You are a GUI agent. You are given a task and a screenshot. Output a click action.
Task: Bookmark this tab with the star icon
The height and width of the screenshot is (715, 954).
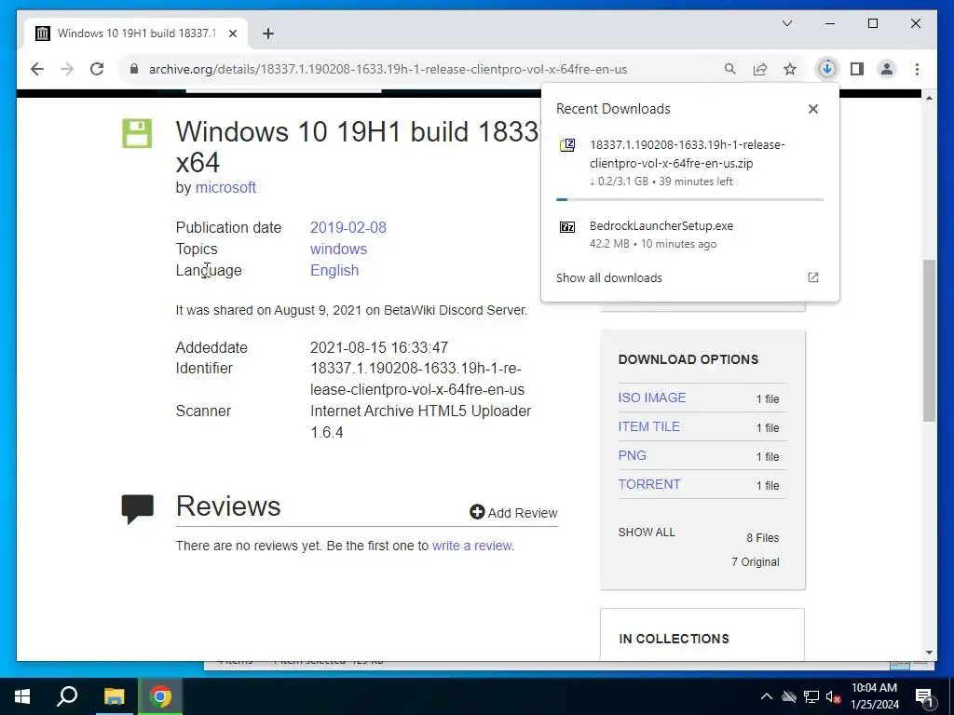point(790,69)
